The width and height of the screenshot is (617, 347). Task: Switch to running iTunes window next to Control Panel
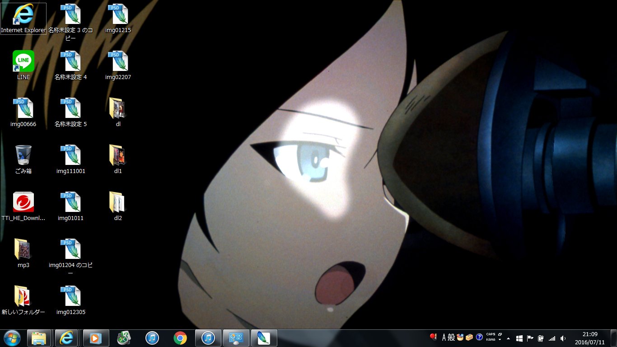pyautogui.click(x=208, y=338)
